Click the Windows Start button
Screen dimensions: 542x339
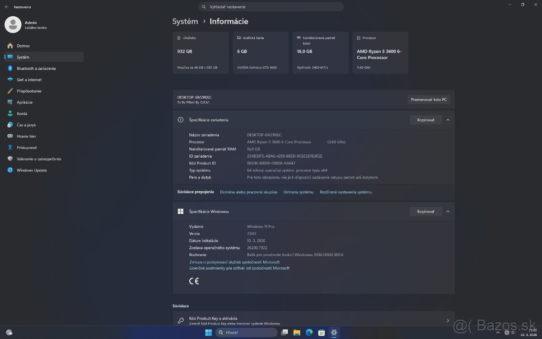click(x=208, y=333)
